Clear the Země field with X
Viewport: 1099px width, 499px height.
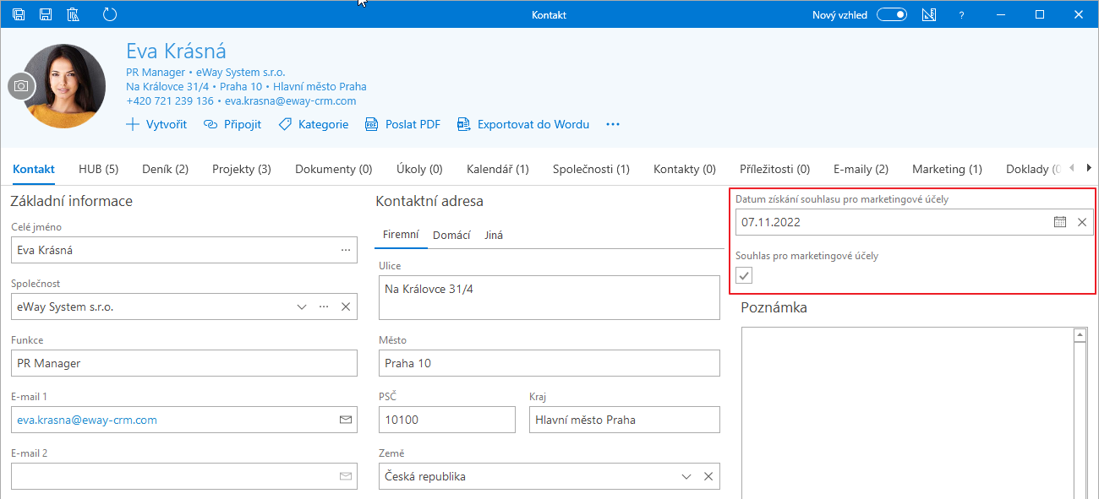(x=708, y=476)
